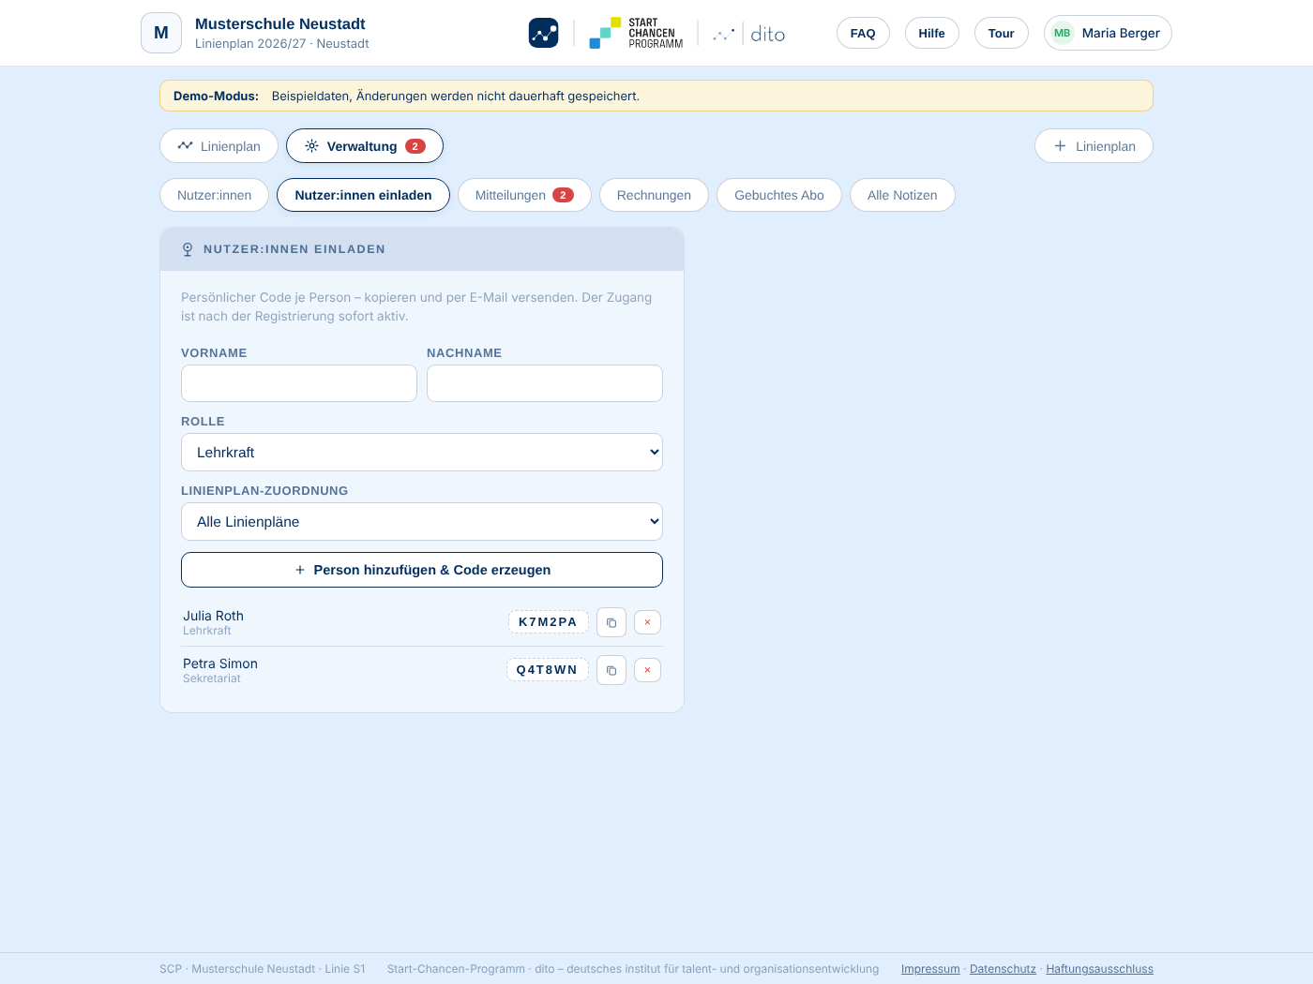
Task: Expand the Linienplan-Zuordnung dropdown
Action: (x=422, y=521)
